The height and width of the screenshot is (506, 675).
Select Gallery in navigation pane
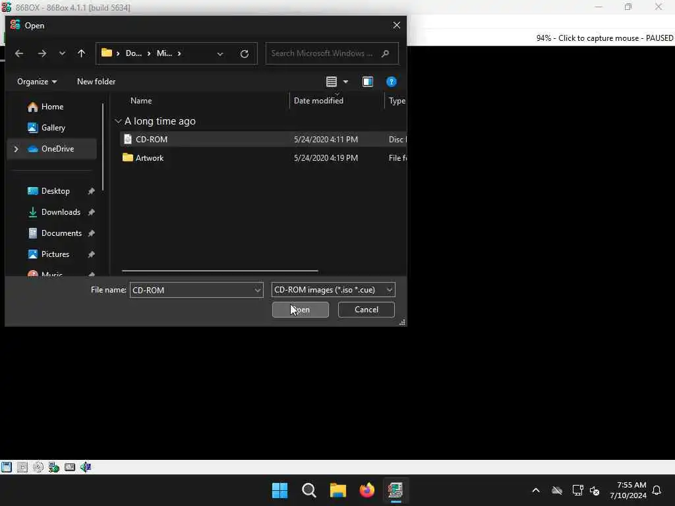[x=51, y=128]
